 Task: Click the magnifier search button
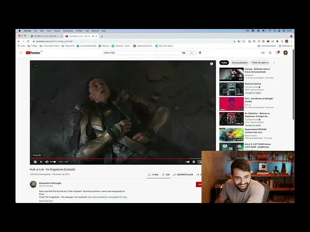coord(191,53)
